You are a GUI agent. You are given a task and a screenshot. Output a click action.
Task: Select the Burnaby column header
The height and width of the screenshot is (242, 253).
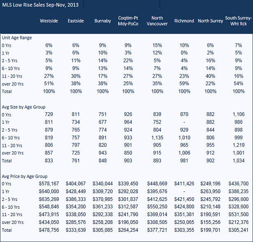point(102,21)
